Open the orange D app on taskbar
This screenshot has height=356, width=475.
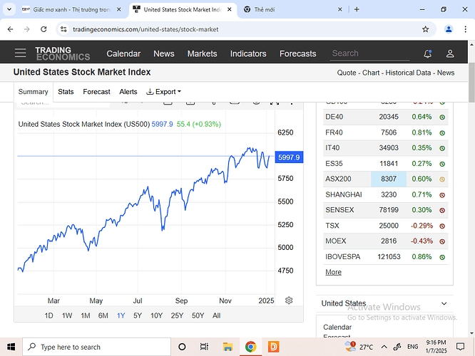(273, 347)
